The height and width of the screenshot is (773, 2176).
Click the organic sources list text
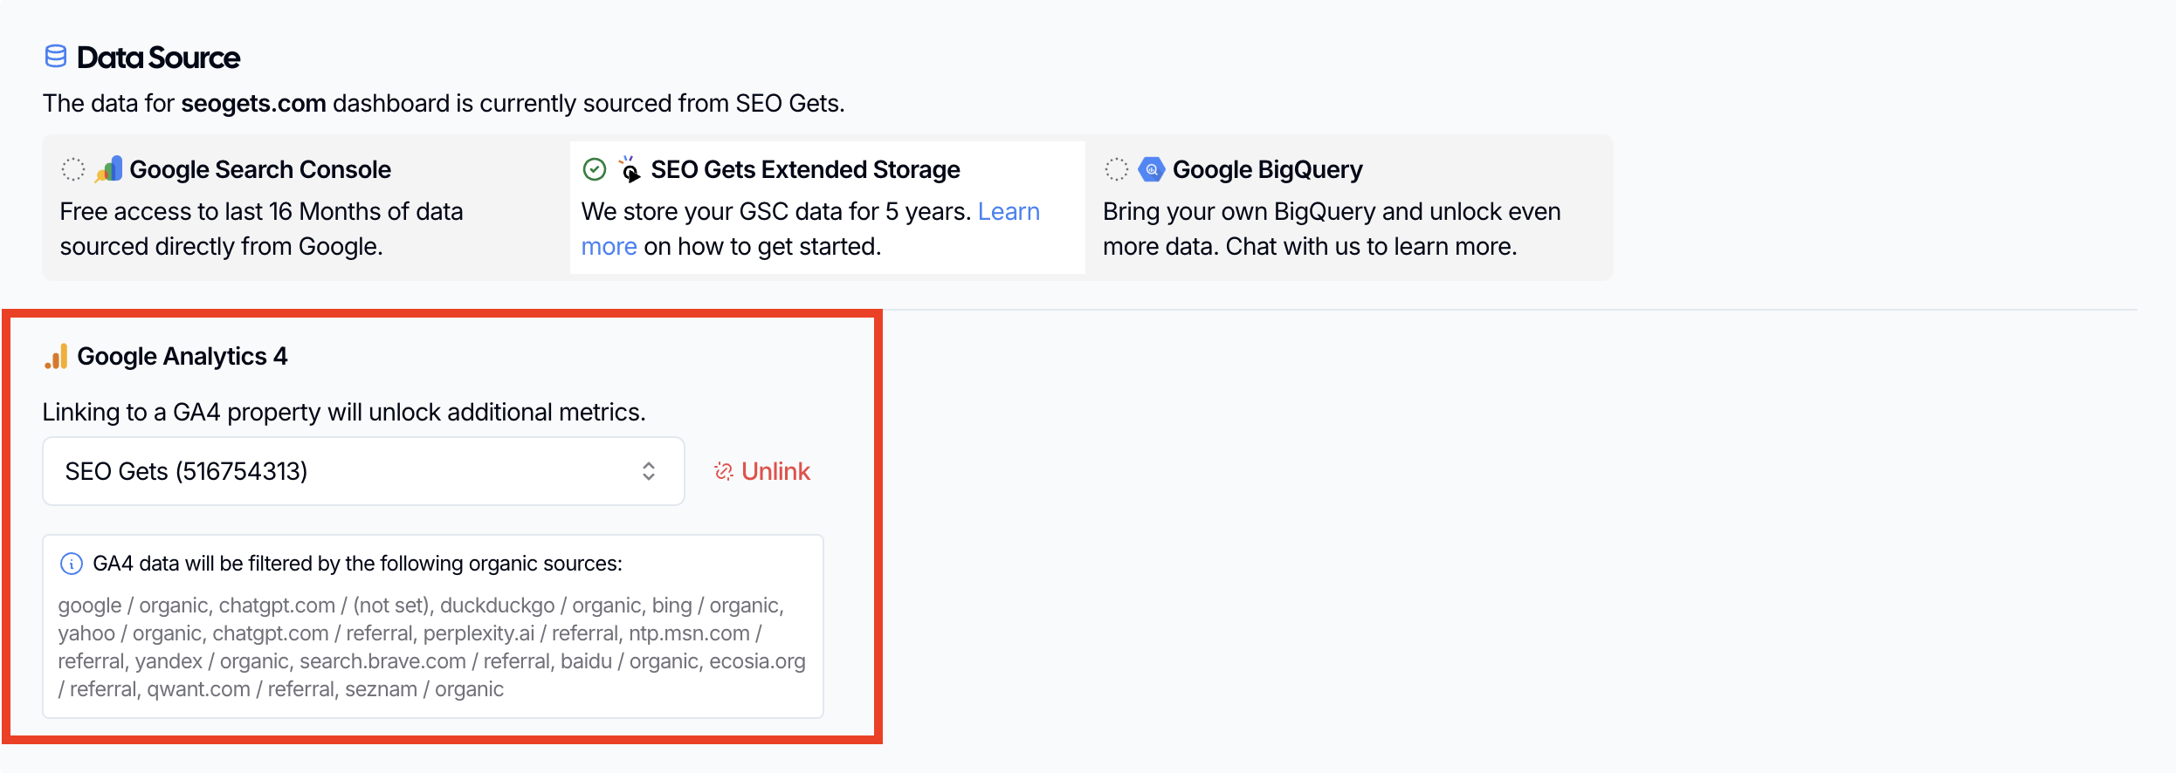click(x=431, y=647)
